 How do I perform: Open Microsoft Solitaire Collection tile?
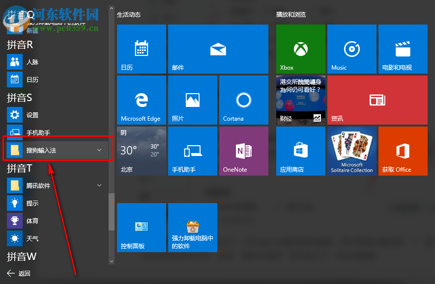click(352, 151)
